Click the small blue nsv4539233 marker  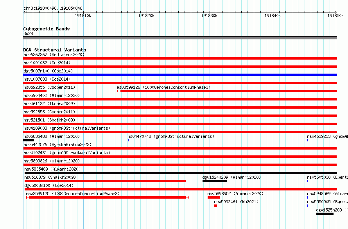click(x=308, y=140)
